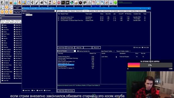The width and height of the screenshot is (174, 98).
Task: Click the floppy disk save icon
Action: (x=102, y=2)
